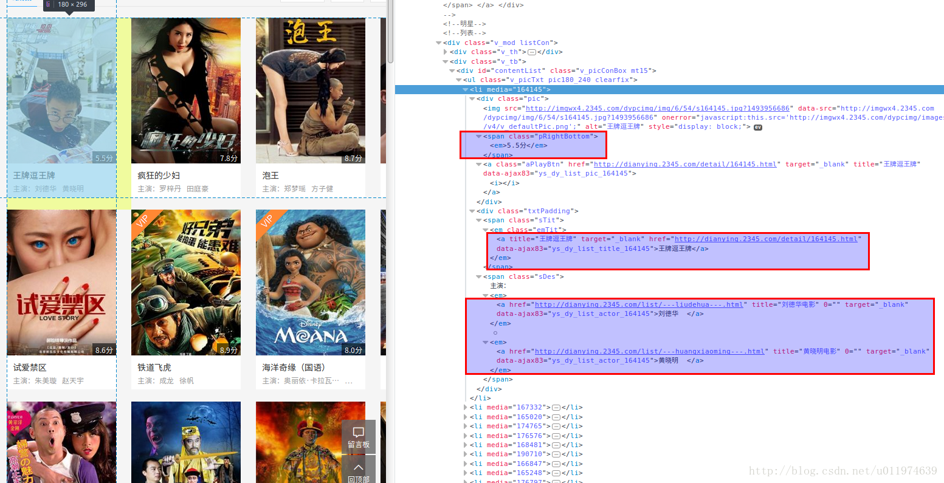Expand the li media 165248 node
The width and height of the screenshot is (944, 483).
coord(466,473)
